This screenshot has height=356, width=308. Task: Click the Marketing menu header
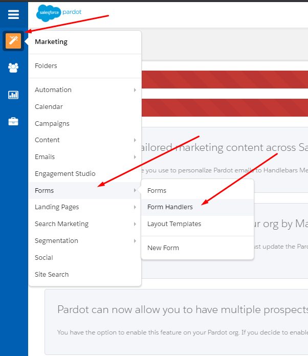tap(51, 42)
